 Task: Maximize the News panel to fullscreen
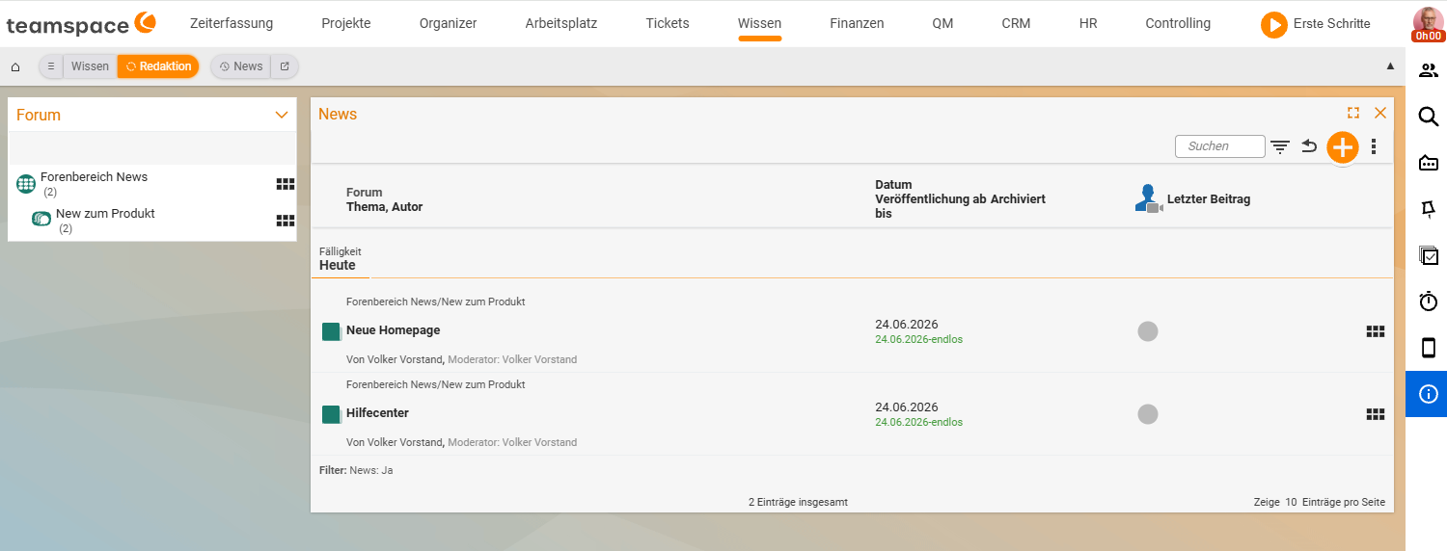click(x=1353, y=113)
